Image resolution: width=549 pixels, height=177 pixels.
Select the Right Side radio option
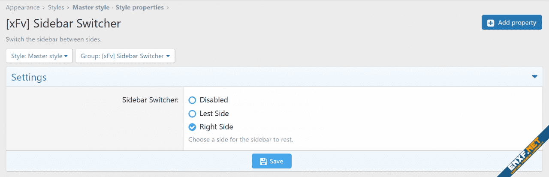192,127
